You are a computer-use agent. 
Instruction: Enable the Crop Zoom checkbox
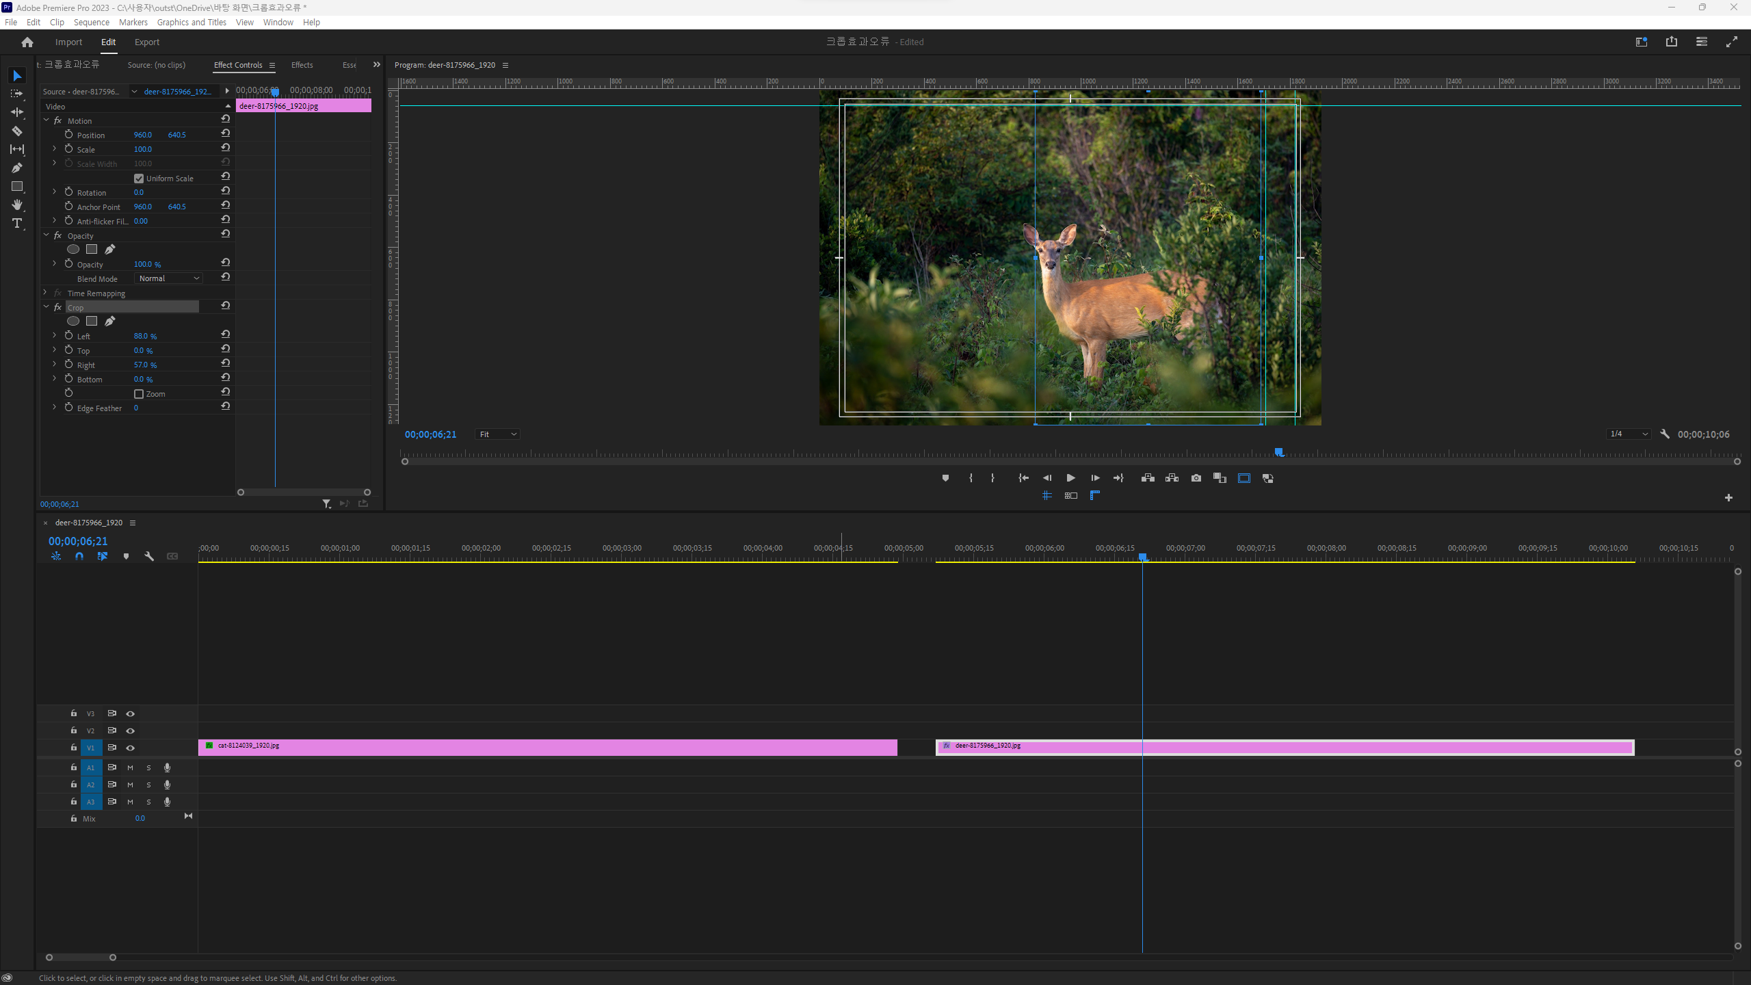click(139, 394)
